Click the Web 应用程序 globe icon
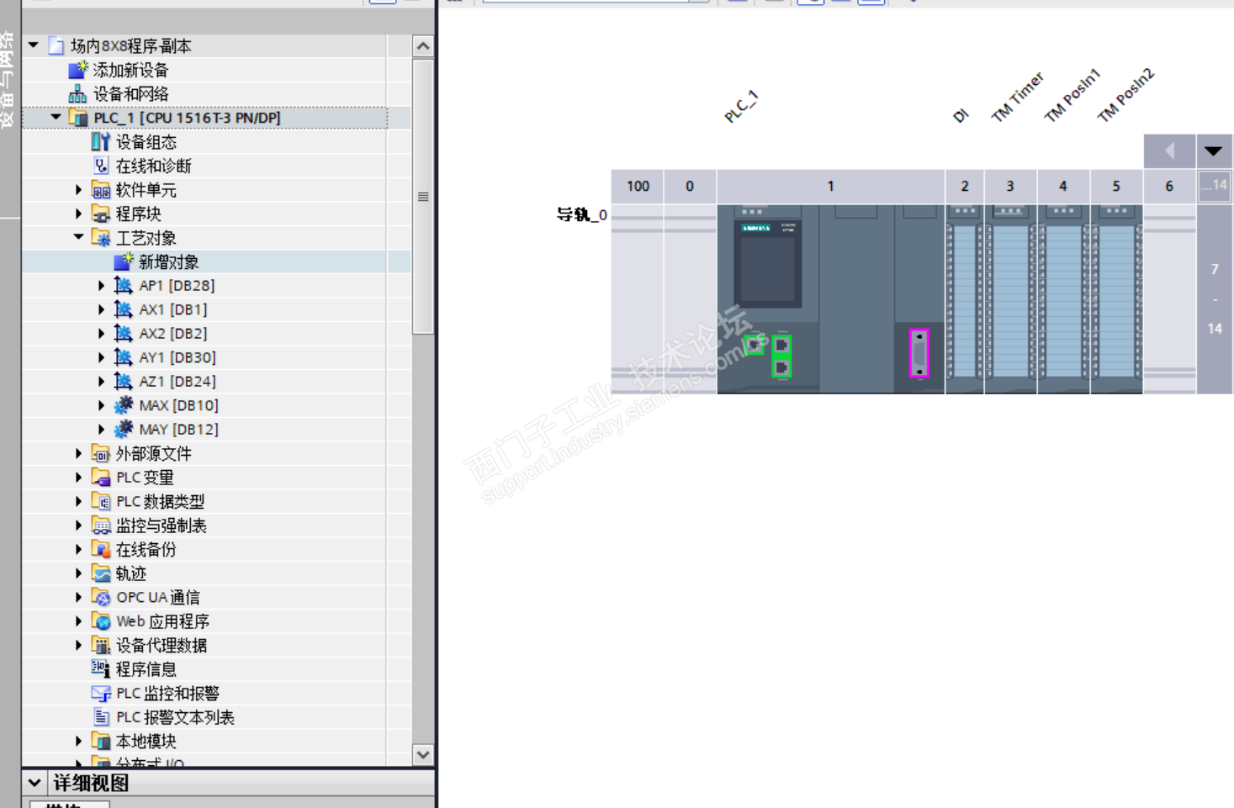This screenshot has height=808, width=1234. [x=101, y=621]
